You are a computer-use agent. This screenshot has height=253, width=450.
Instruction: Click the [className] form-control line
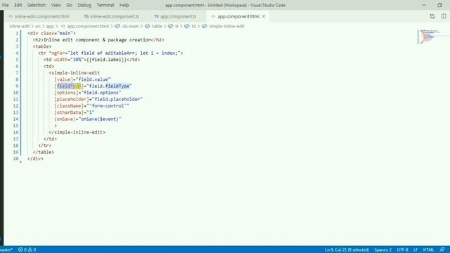[92, 106]
